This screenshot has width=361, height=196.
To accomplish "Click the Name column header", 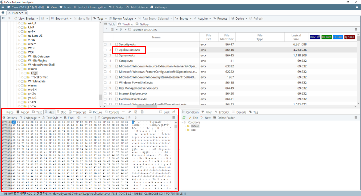I will tap(156, 37).
